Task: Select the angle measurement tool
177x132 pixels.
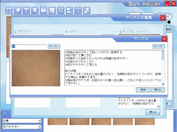Action: tap(78, 10)
